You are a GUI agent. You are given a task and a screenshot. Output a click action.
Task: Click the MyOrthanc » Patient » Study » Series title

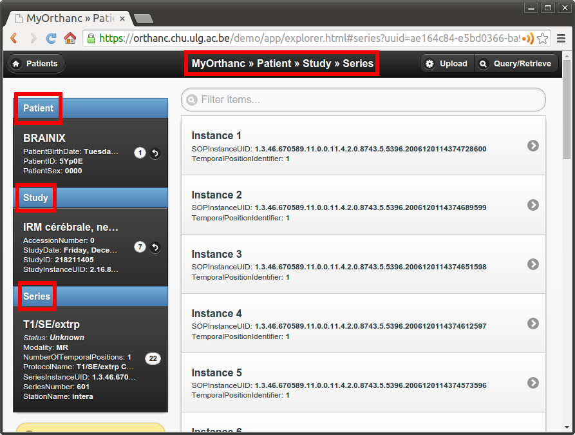click(x=282, y=64)
